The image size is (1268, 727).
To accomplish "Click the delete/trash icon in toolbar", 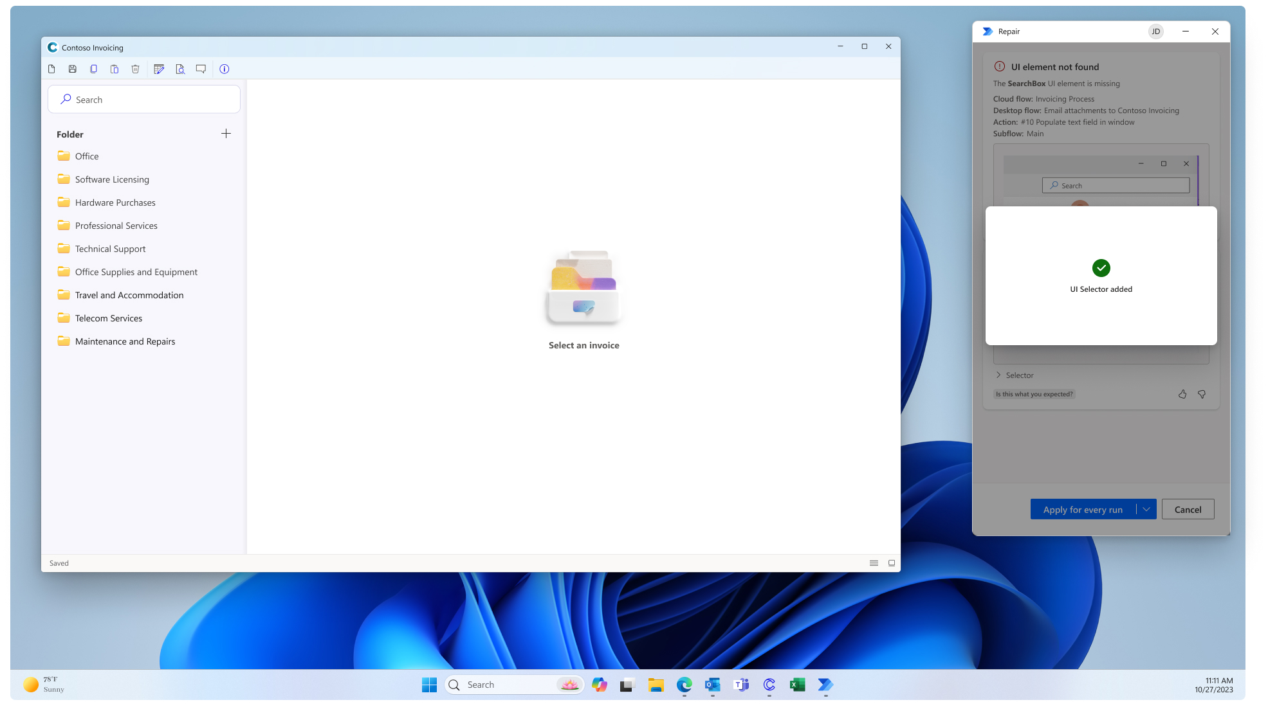I will (135, 69).
